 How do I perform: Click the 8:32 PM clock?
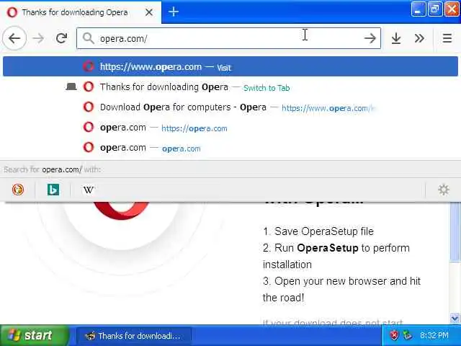pos(434,335)
